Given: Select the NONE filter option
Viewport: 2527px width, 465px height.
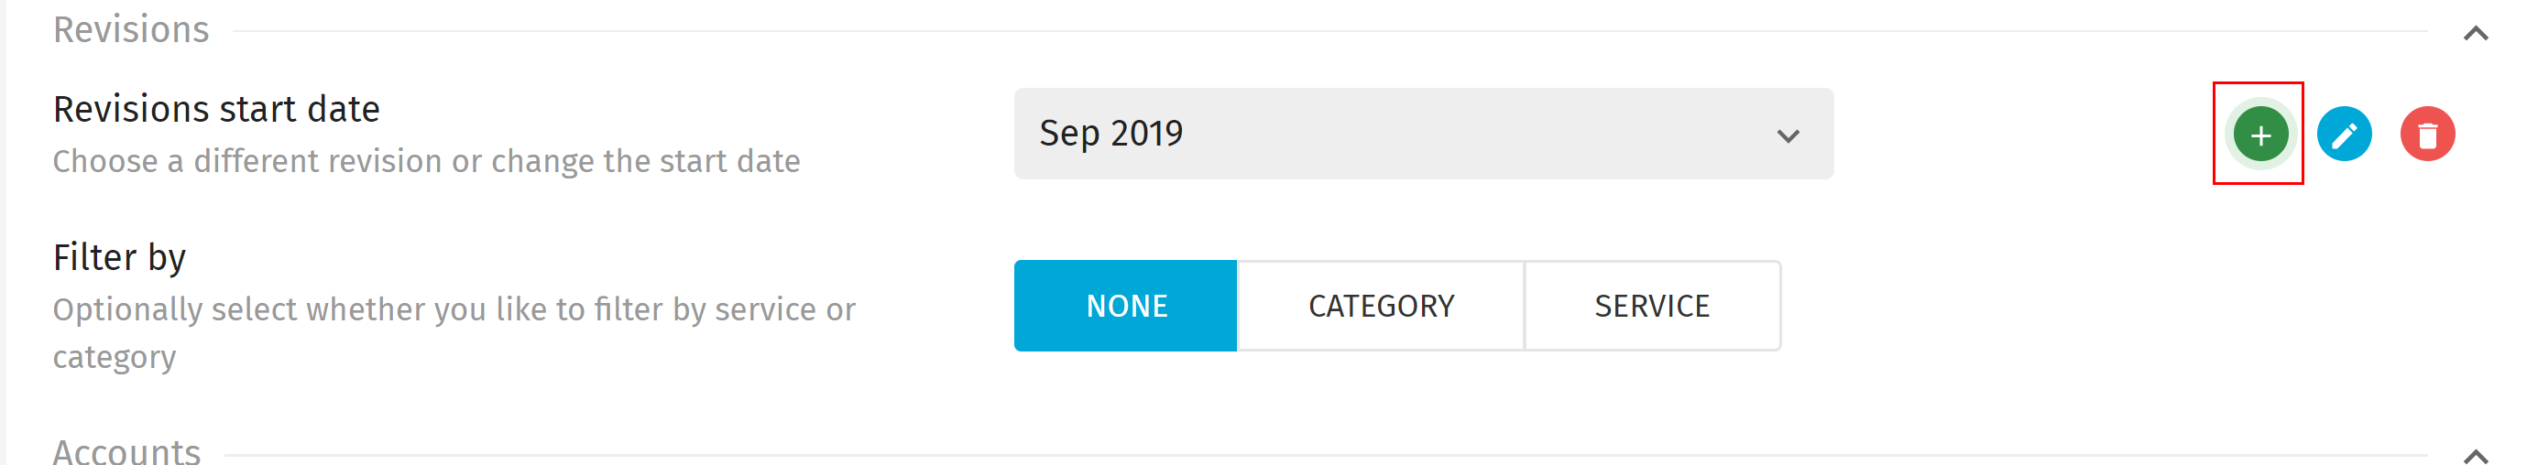Looking at the screenshot, I should 1125,305.
